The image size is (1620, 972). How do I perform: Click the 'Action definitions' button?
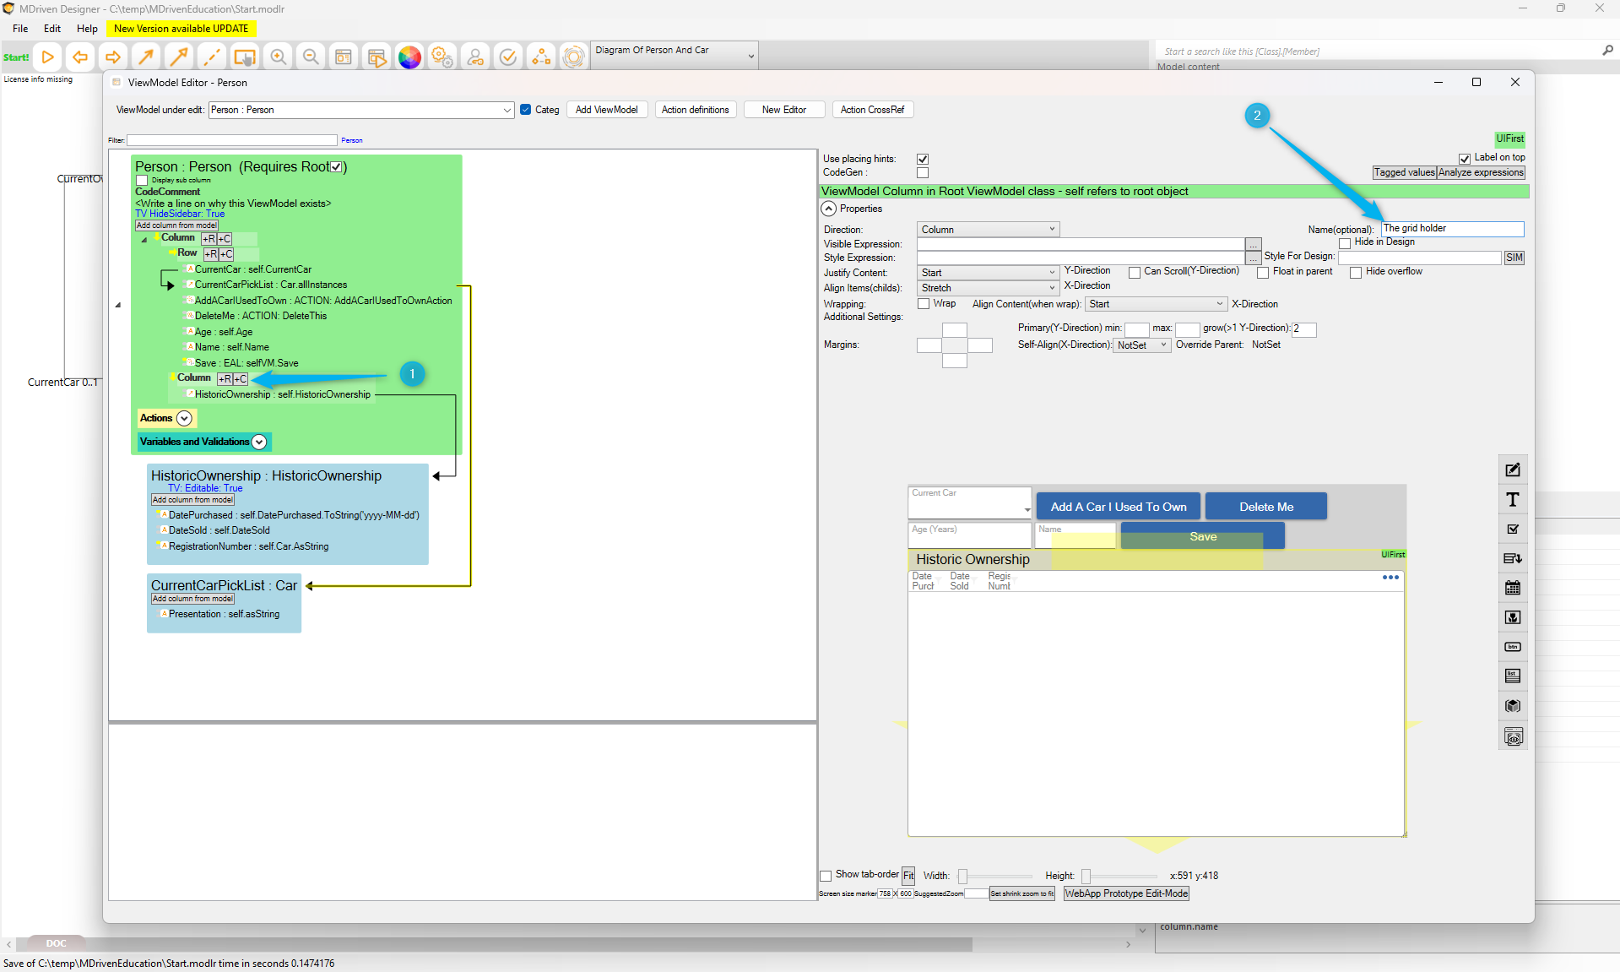pos(695,110)
